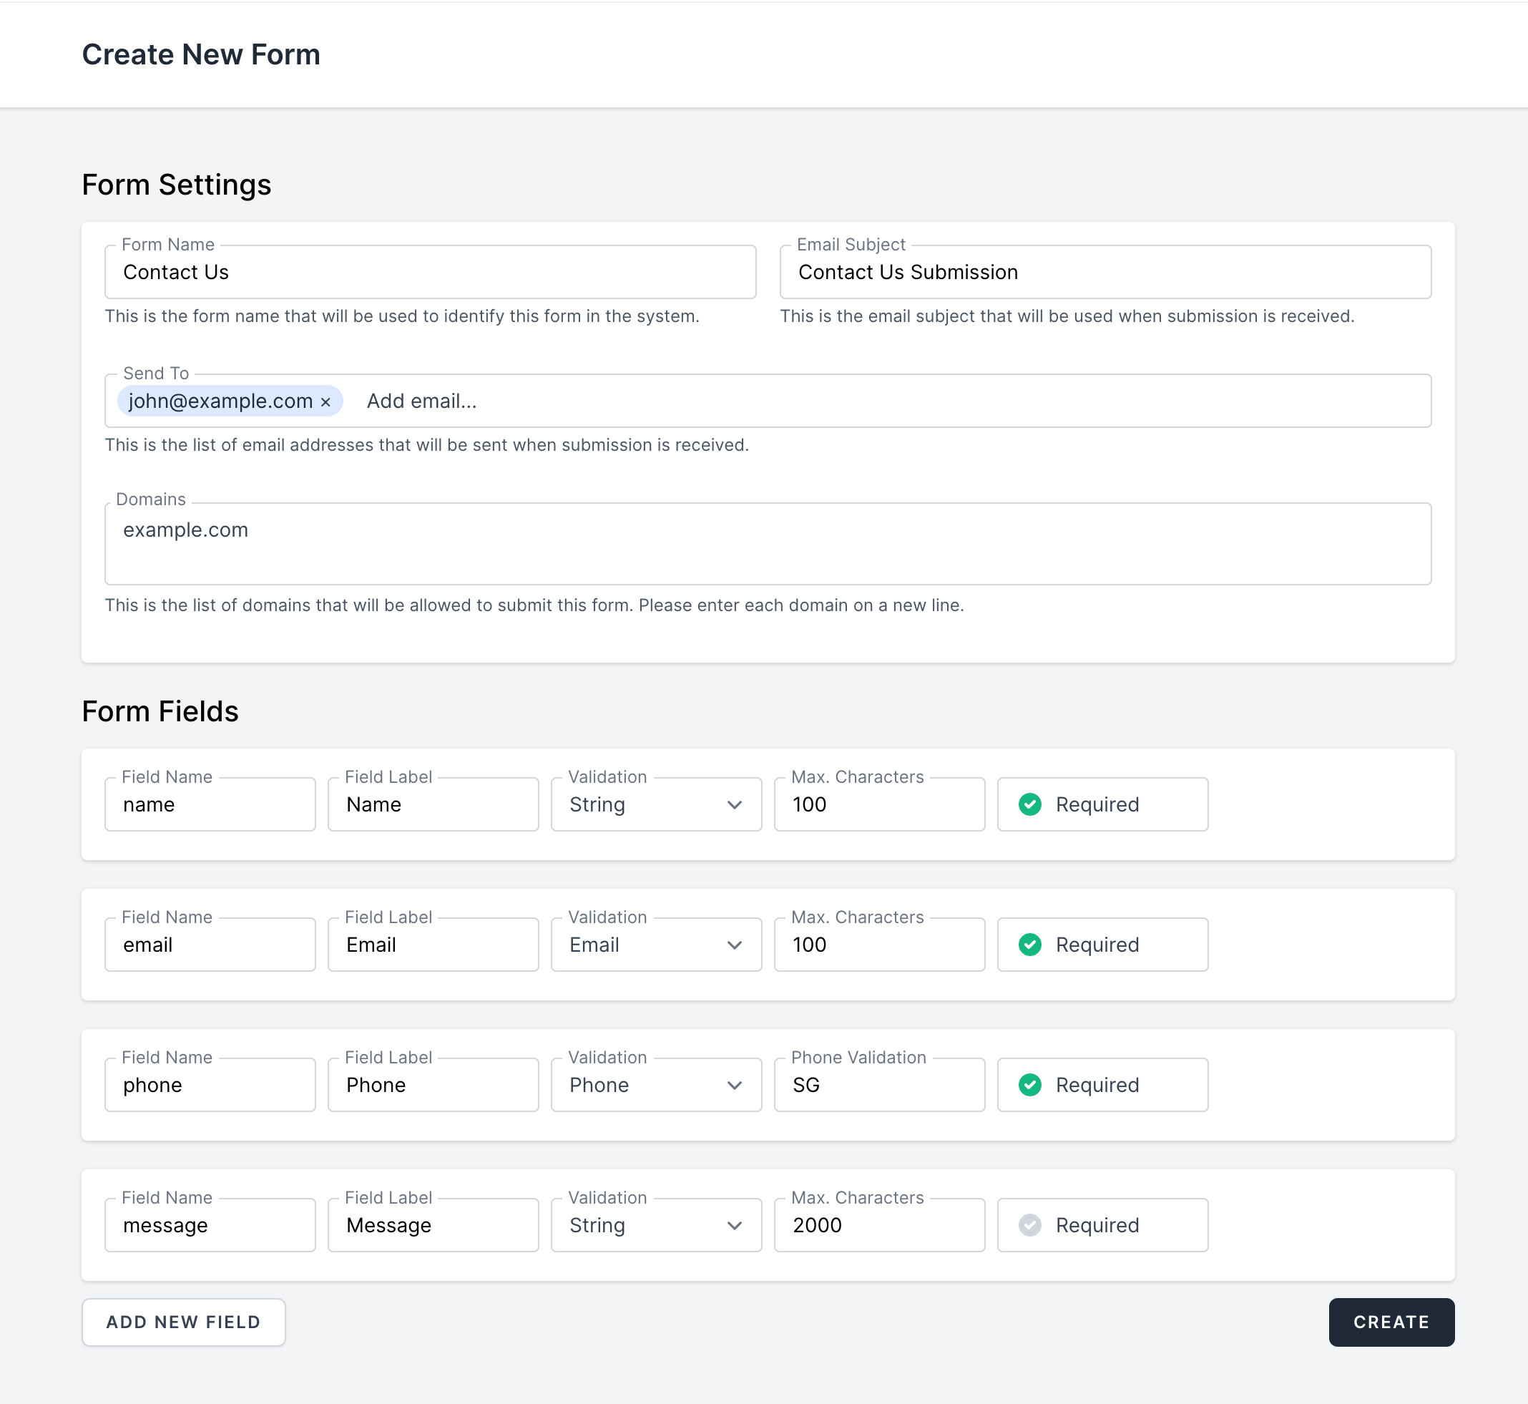Click Field Label input containing Message

[433, 1224]
